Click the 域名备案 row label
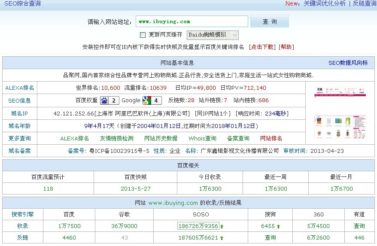Screen dimensions: 377x246 19,151
